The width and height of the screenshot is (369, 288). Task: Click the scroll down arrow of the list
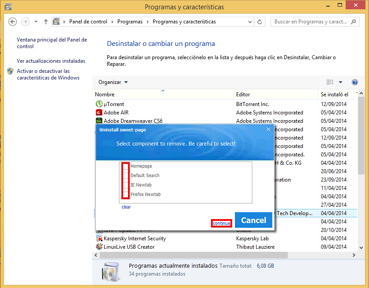click(x=361, y=248)
